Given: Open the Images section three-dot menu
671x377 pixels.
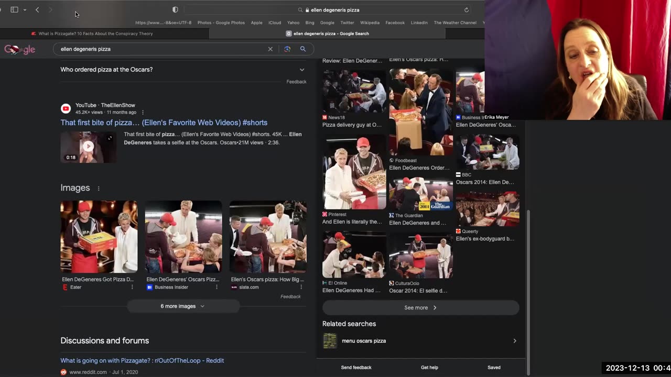Looking at the screenshot, I should (98, 188).
